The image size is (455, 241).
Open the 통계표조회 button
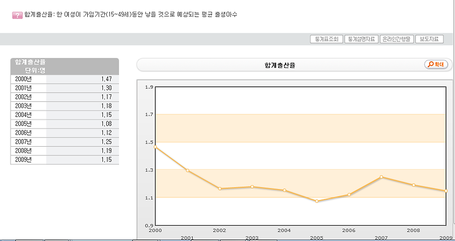327,39
